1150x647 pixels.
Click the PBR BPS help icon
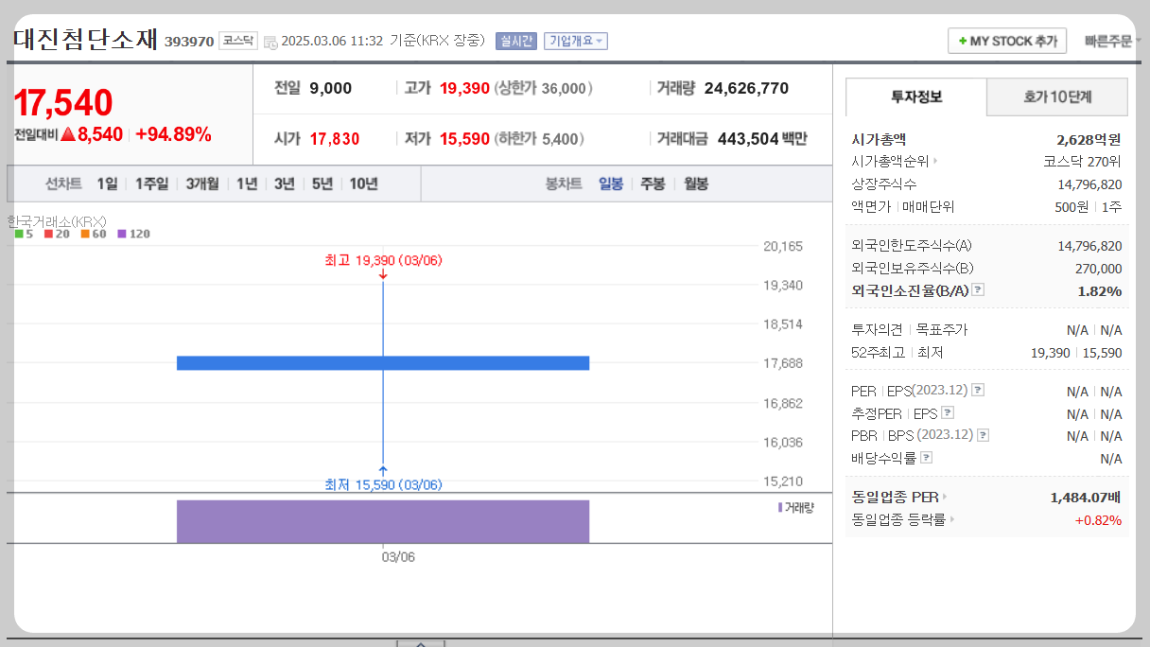pos(983,434)
